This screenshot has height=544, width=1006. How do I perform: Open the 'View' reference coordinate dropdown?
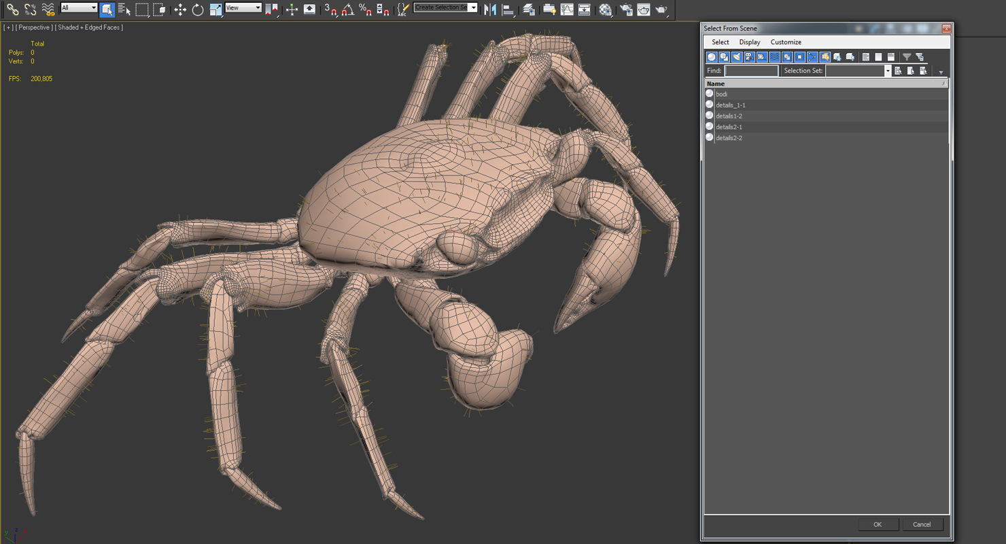(x=243, y=7)
